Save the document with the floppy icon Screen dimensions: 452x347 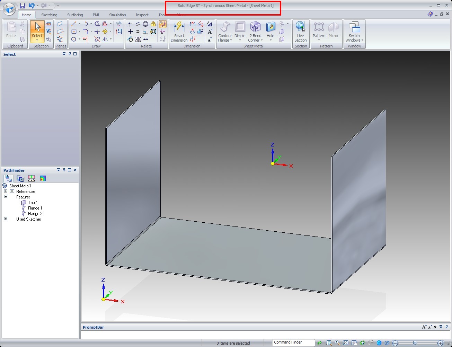(x=22, y=6)
